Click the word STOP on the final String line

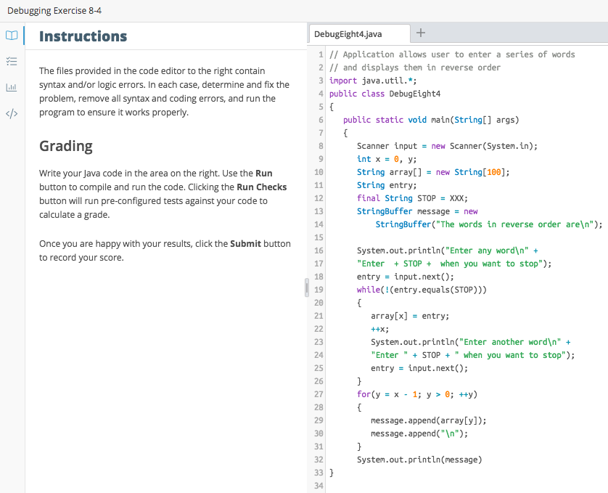pyautogui.click(x=426, y=197)
